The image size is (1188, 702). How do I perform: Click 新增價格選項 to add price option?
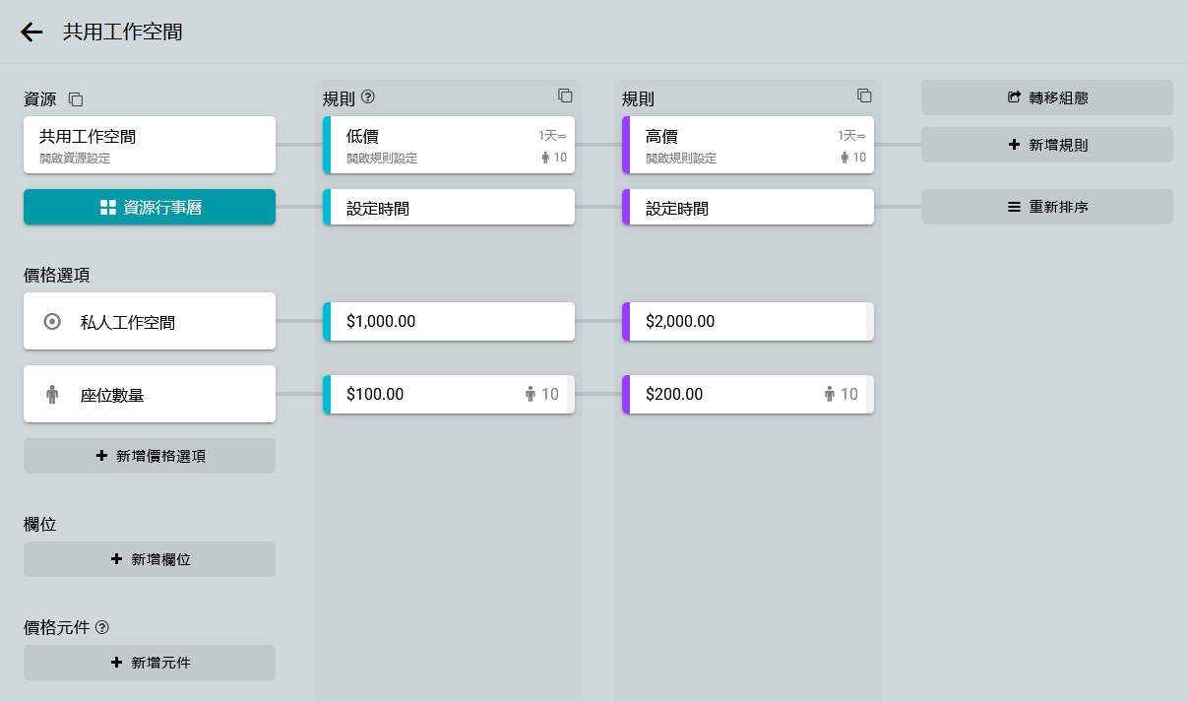(150, 456)
